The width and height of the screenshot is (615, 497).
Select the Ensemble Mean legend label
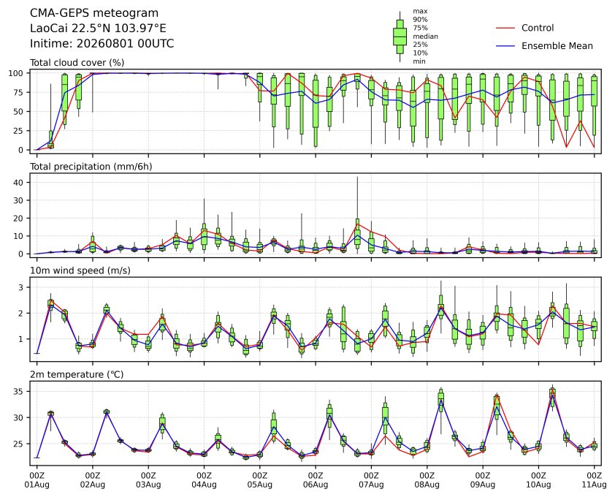point(557,46)
